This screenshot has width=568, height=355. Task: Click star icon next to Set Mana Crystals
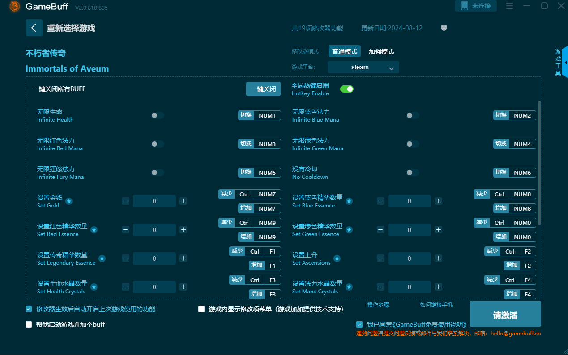point(349,287)
